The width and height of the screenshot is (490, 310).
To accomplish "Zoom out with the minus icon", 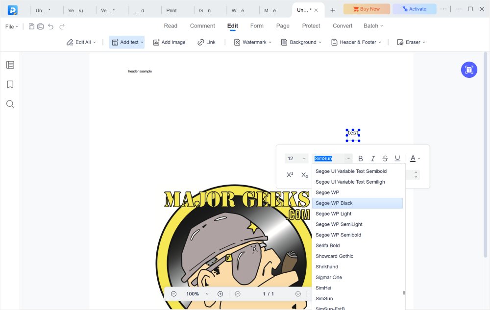I will tap(174, 294).
